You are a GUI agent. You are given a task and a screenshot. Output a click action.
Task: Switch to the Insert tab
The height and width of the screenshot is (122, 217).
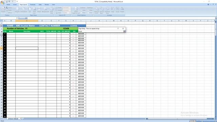[x=15, y=4]
